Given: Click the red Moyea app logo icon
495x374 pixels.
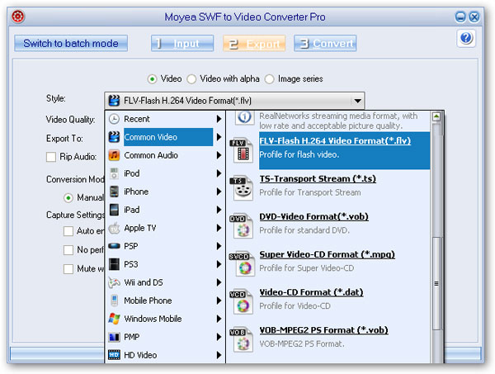Looking at the screenshot, I should (18, 17).
